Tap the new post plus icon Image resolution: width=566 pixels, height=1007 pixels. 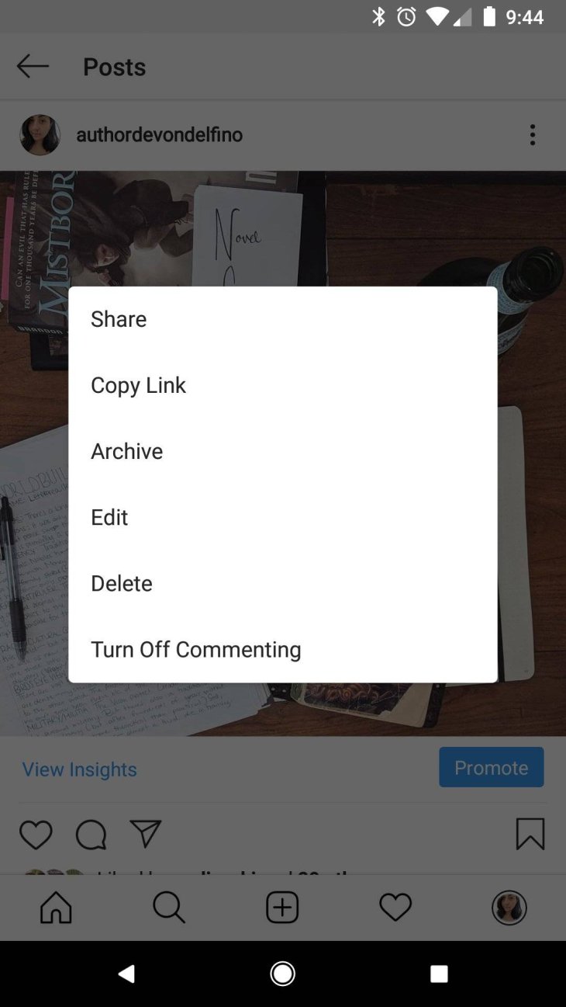point(282,907)
